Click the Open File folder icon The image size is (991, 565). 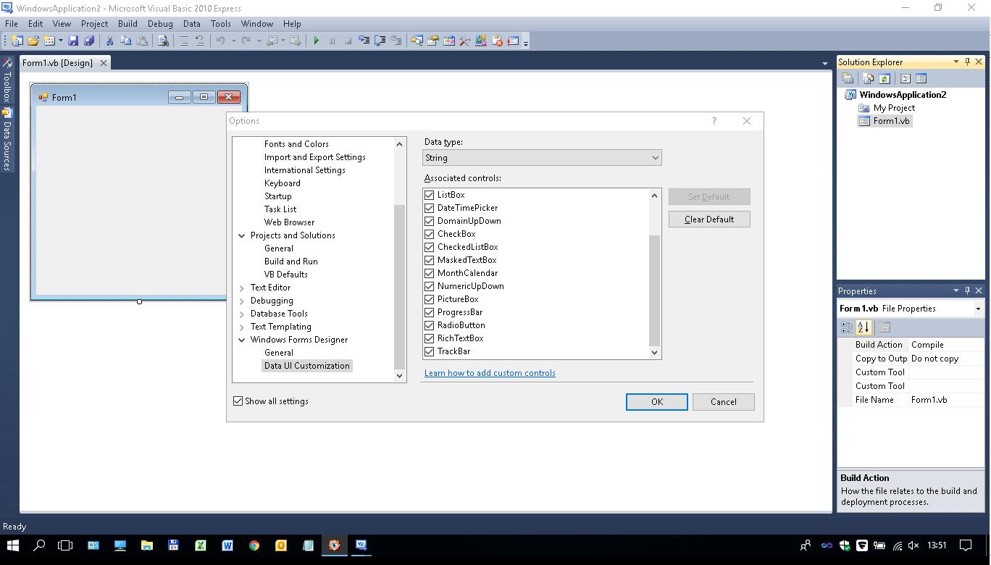tap(33, 41)
